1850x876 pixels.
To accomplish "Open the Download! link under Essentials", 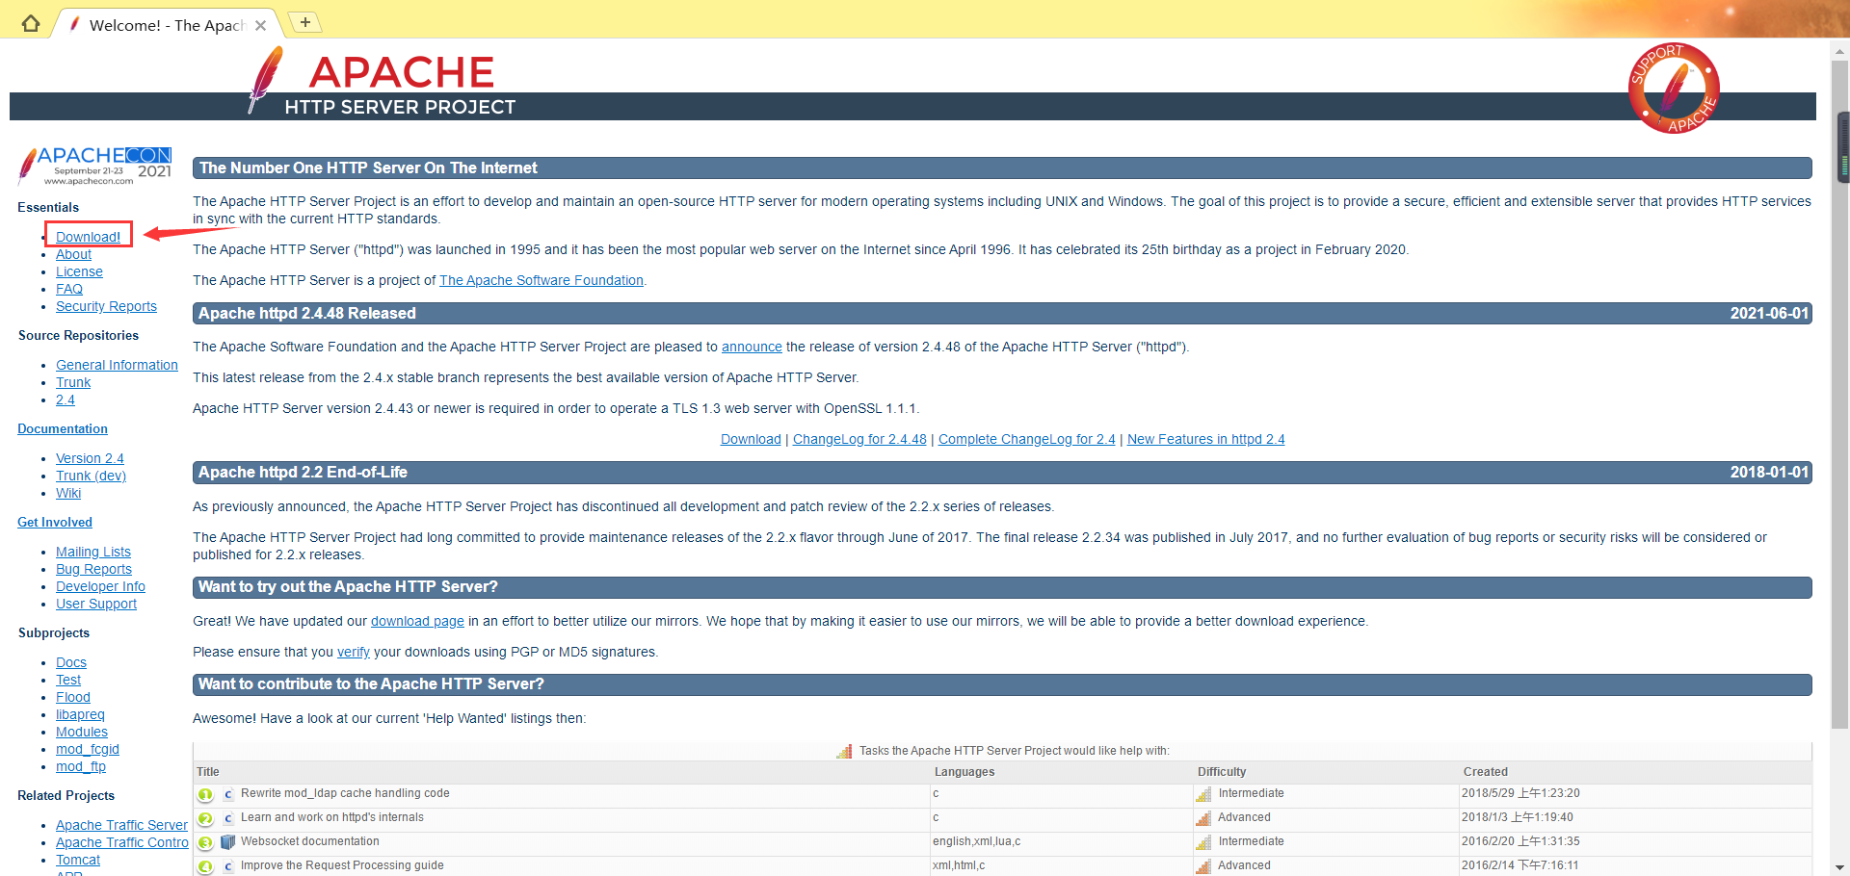I will point(88,237).
